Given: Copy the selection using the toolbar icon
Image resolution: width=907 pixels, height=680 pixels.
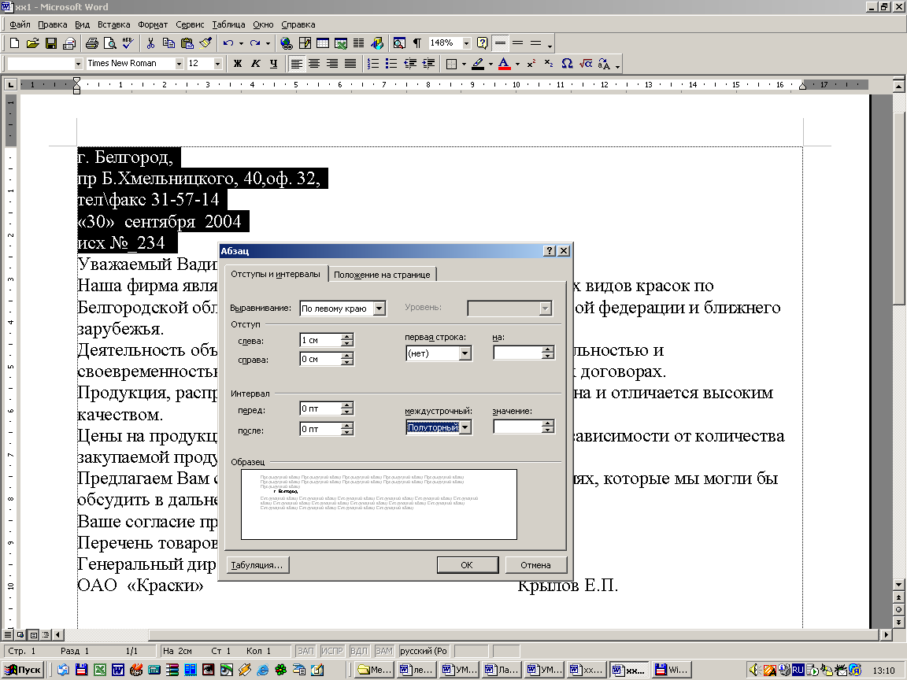Looking at the screenshot, I should [x=169, y=42].
